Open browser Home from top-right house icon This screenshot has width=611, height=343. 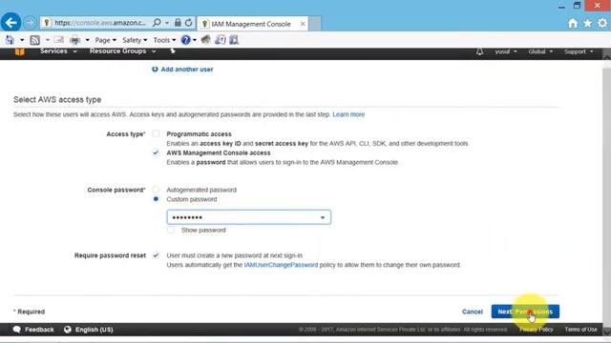coord(573,23)
